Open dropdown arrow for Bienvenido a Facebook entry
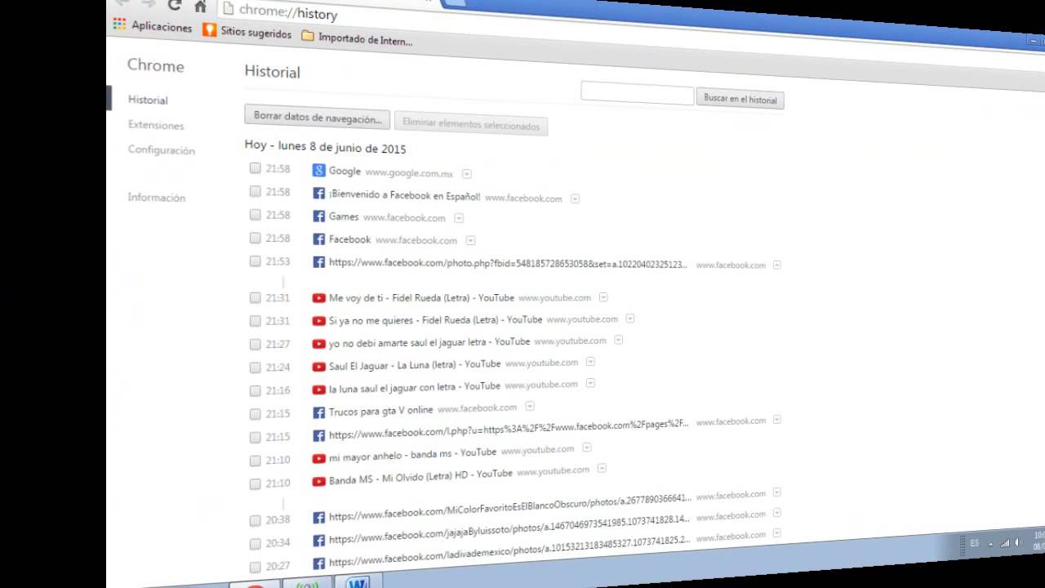 (576, 198)
